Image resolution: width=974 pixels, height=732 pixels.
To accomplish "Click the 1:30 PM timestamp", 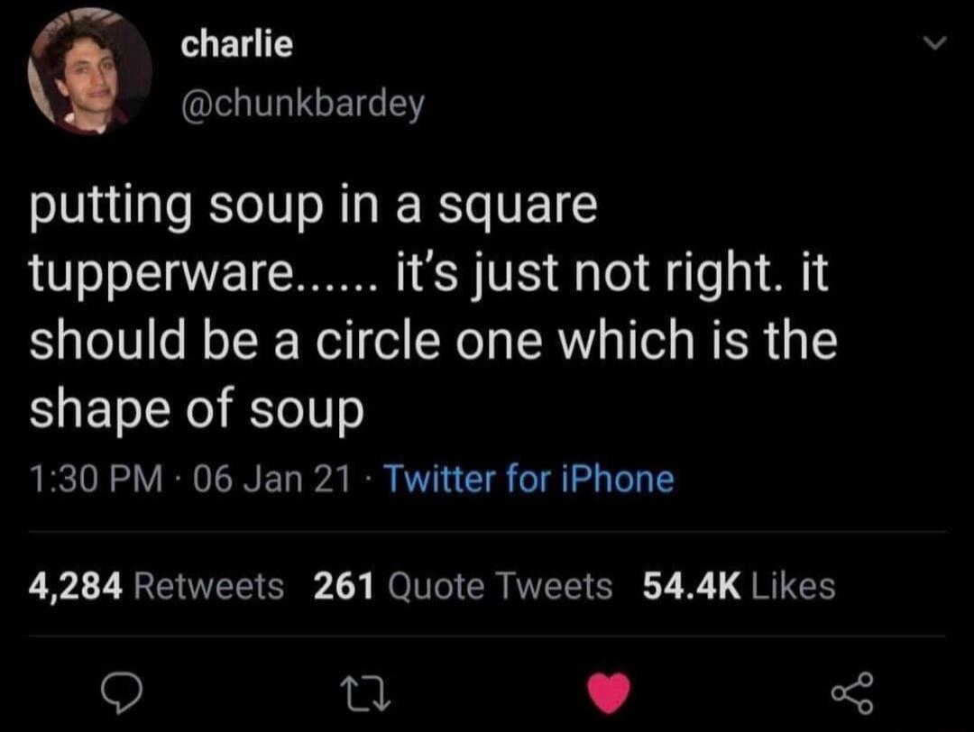I will tap(96, 480).
